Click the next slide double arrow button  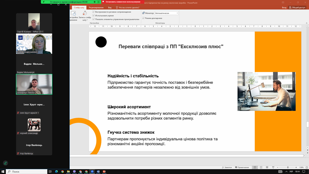point(307,153)
